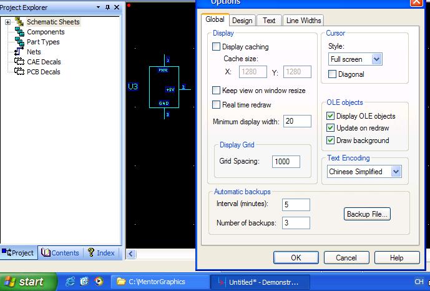This screenshot has height=291, width=430.
Task: Select the Schematic Sheets label
Action: 53,22
